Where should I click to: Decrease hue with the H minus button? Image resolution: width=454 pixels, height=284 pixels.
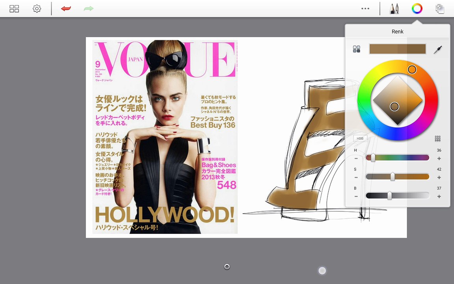(356, 159)
